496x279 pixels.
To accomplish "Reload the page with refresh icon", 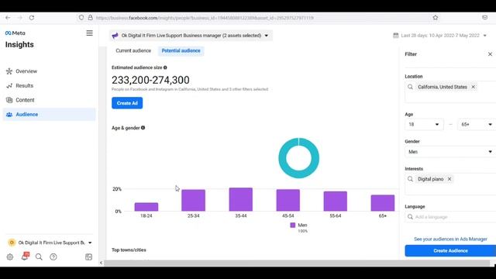I will [x=32, y=18].
